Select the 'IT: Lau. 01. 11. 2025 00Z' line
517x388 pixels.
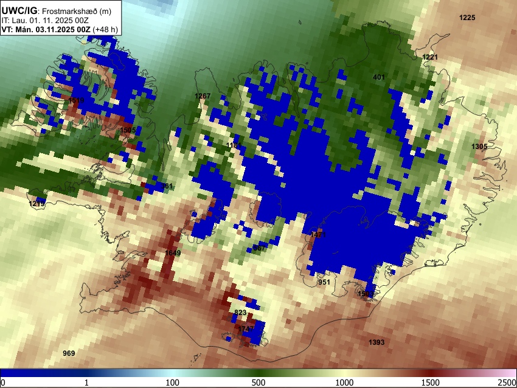pyautogui.click(x=45, y=21)
